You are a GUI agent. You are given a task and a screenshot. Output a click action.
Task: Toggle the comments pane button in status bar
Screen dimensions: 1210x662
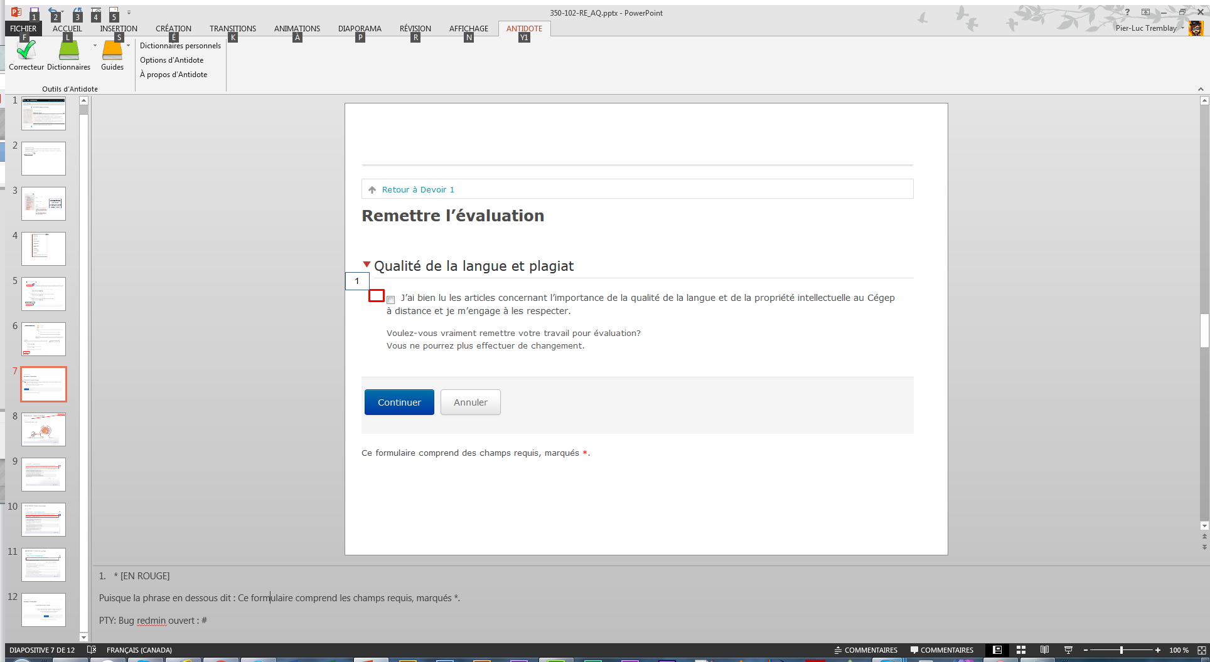[x=942, y=650]
